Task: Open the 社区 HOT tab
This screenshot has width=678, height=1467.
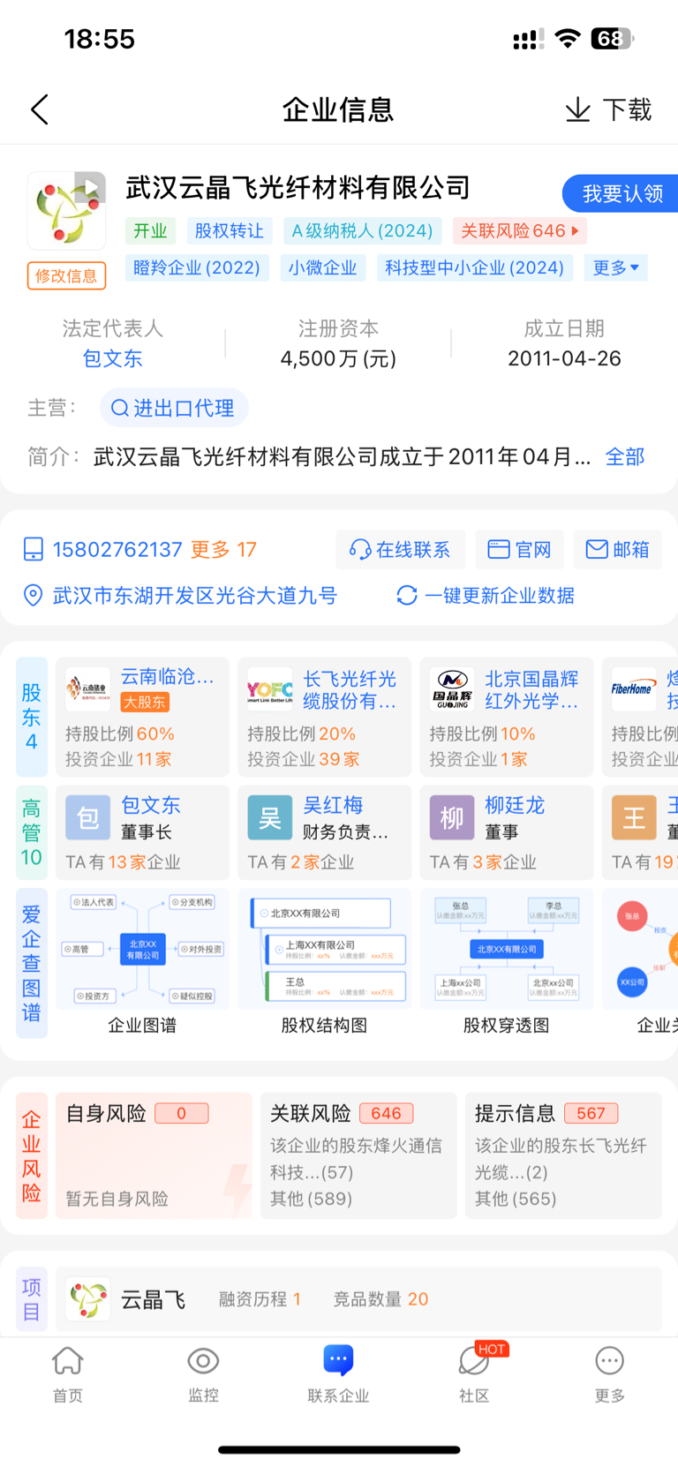Action: click(x=476, y=1375)
